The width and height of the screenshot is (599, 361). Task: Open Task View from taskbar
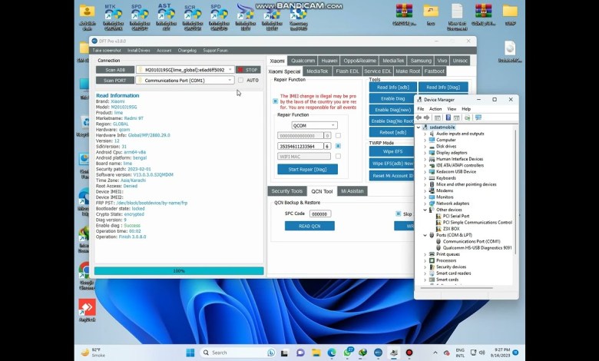(x=284, y=353)
